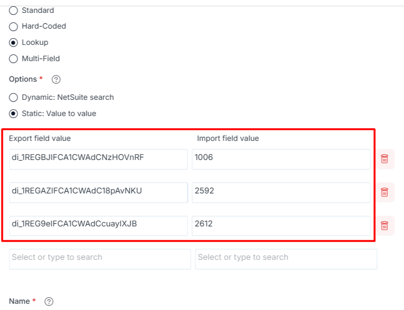Edit export value di_1REG9eIFCA1CWAdCcuayIXJB

(99, 226)
